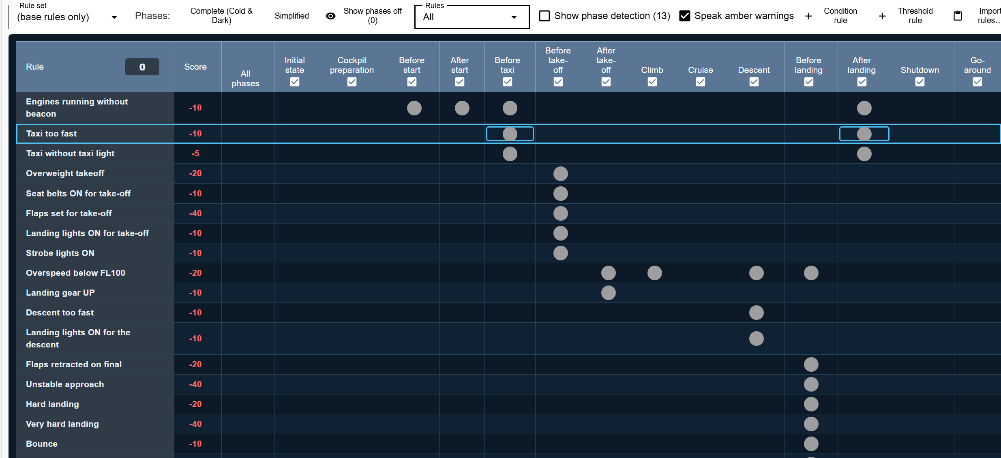Image resolution: width=1001 pixels, height=458 pixels.
Task: Click the plus icon next to Condition rule
Action: click(x=808, y=16)
